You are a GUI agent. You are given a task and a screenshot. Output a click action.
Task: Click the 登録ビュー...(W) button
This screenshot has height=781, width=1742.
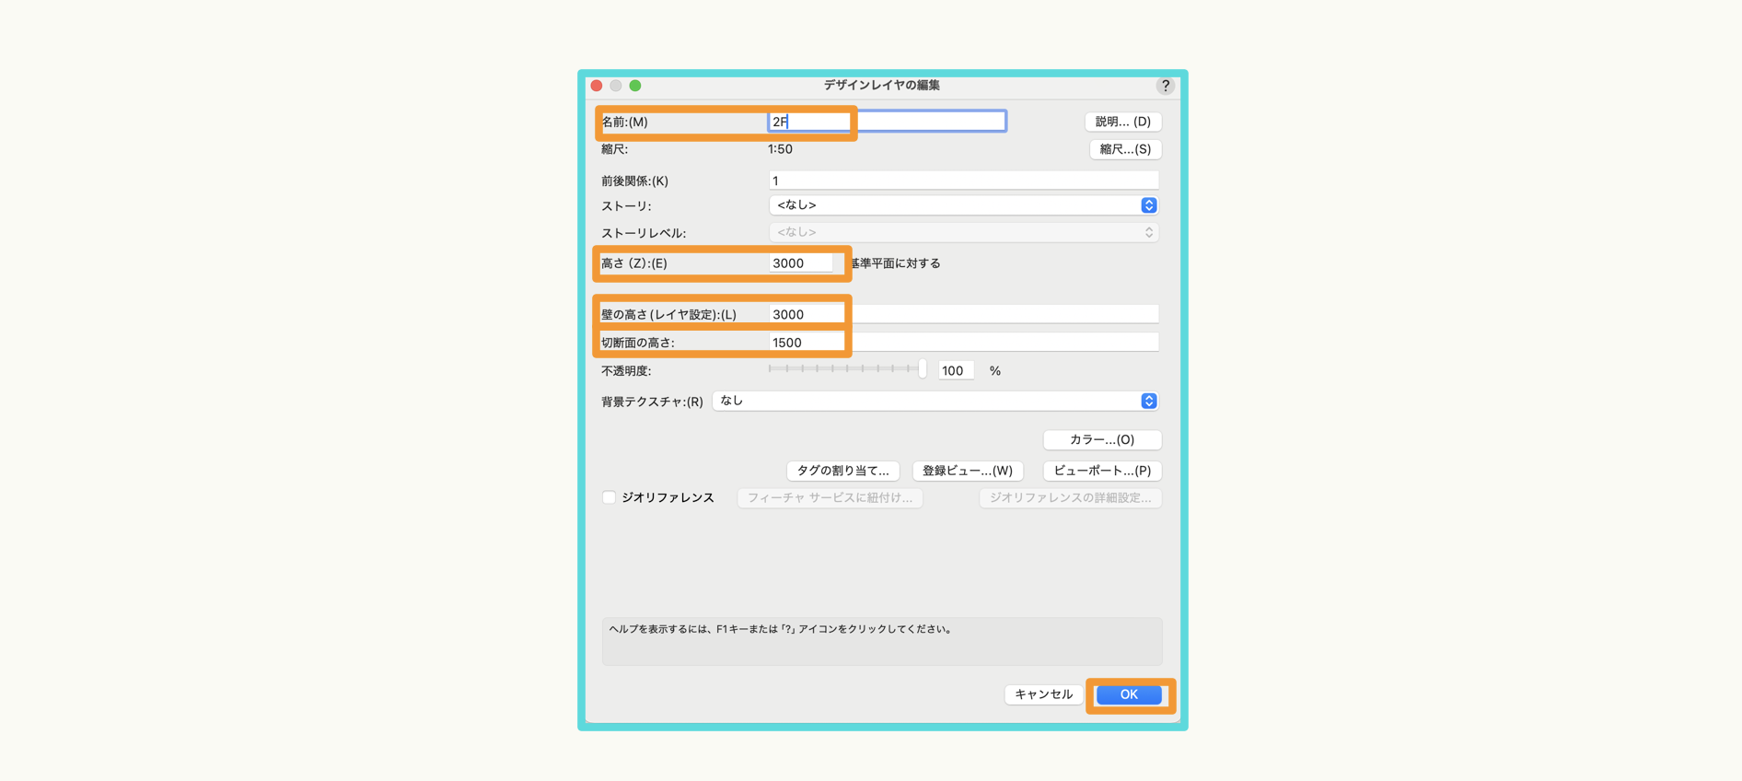967,471
